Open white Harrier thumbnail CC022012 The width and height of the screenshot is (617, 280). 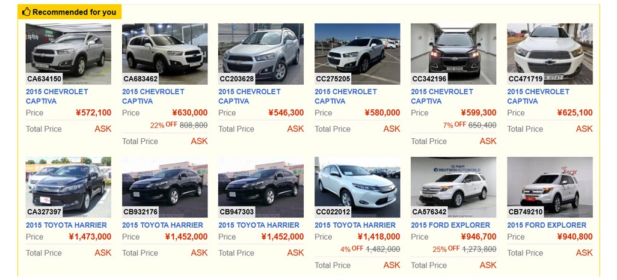point(357,186)
